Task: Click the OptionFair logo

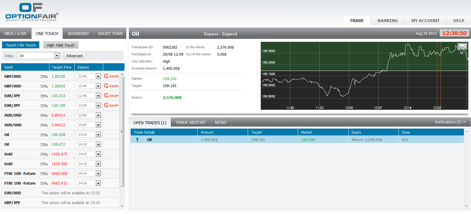Action: [32, 12]
